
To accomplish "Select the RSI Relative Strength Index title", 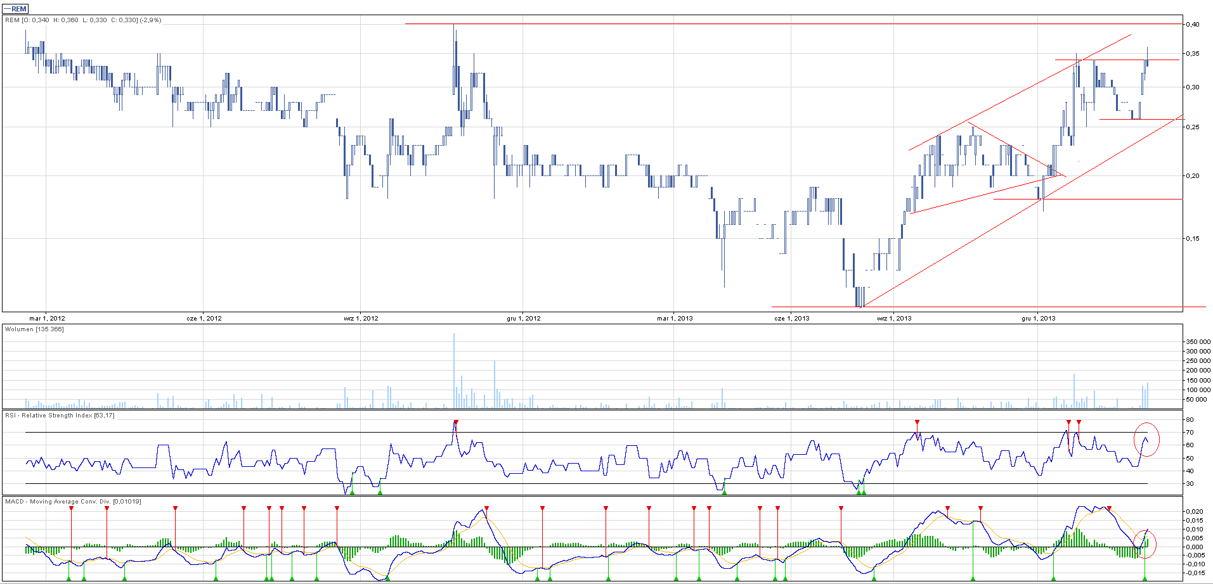I will 60,416.
